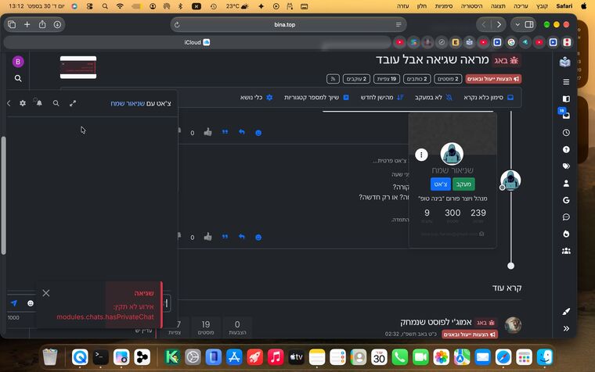Screen dimensions: 595x372
Task: Open the Music app in Dock
Action: [x=276, y=357]
